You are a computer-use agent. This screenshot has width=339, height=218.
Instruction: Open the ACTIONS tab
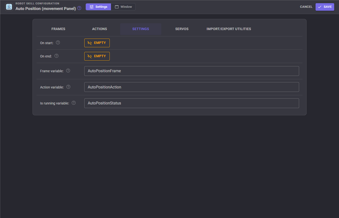[99, 29]
